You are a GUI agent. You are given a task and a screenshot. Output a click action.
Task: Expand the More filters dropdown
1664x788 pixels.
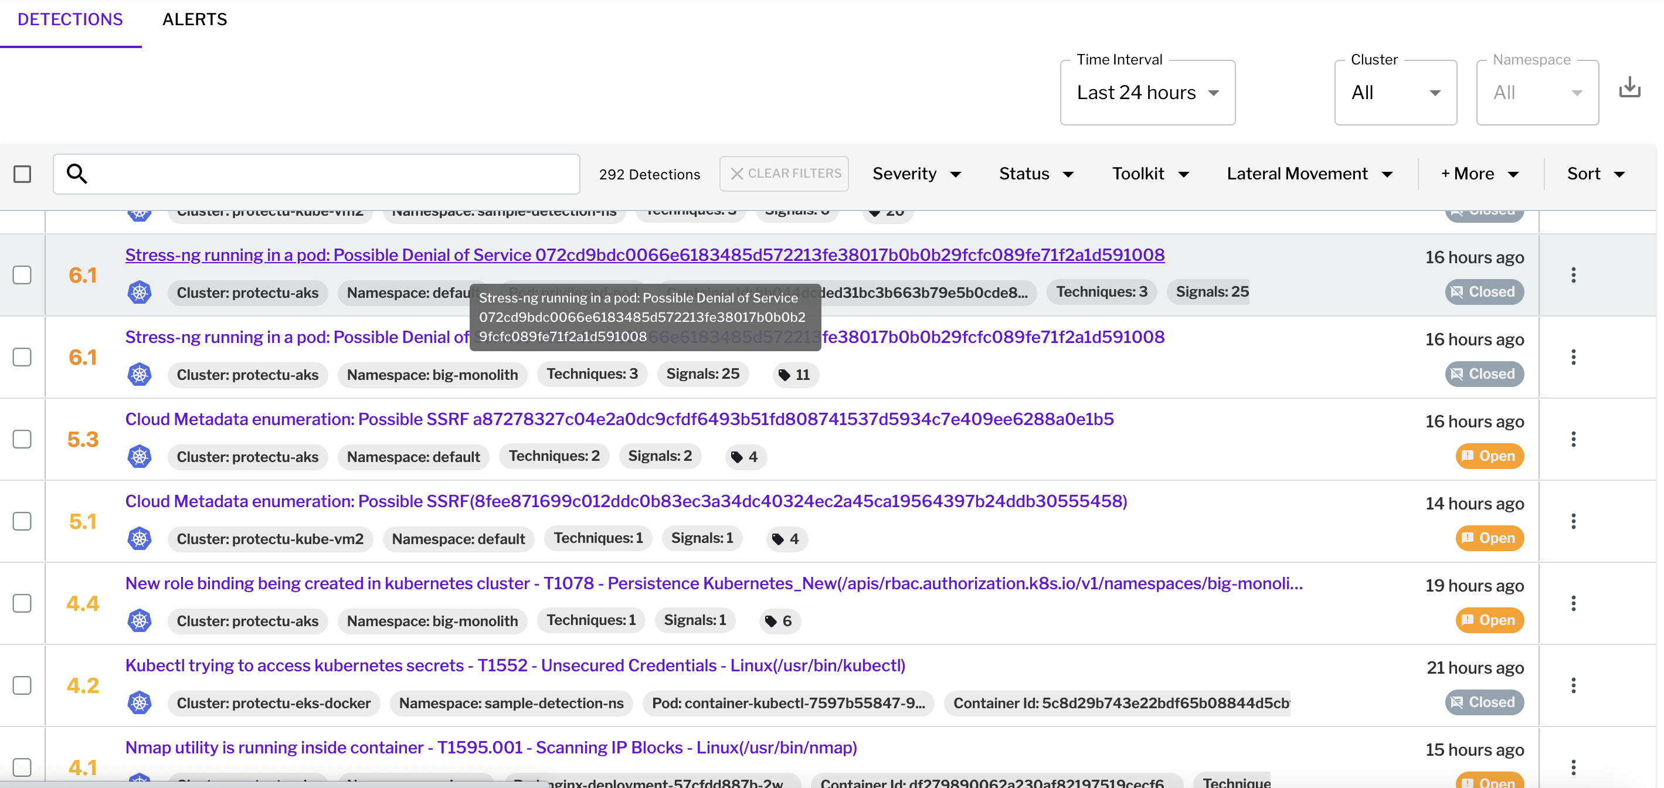1479,173
